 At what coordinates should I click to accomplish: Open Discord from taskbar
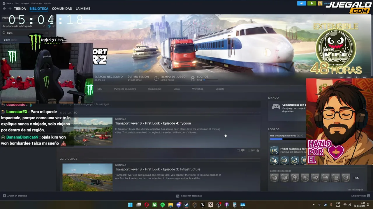click(x=179, y=205)
